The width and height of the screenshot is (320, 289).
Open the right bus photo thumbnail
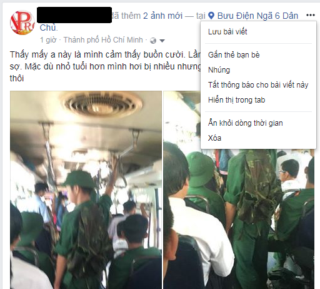[x=239, y=219]
